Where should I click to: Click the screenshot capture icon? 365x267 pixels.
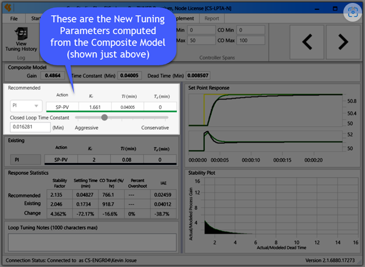[353, 12]
